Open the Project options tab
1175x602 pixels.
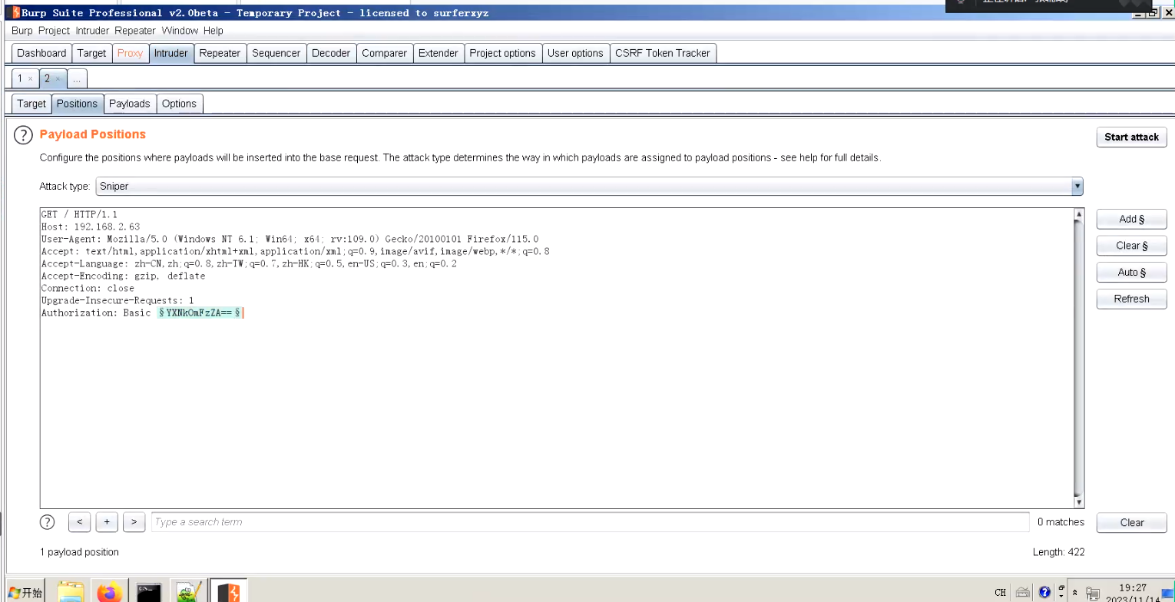[502, 53]
